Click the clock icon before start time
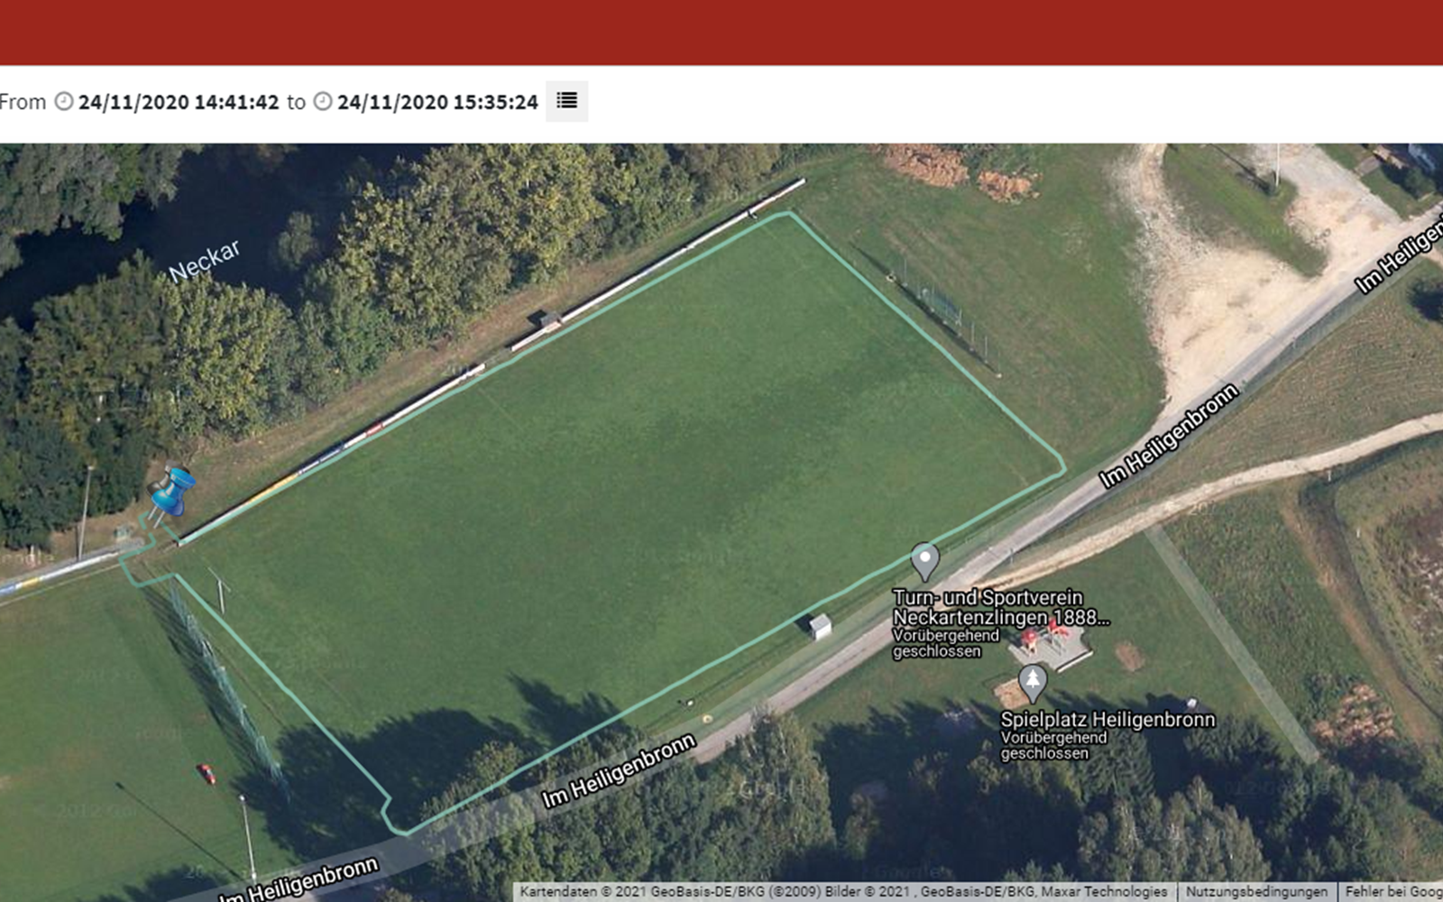The width and height of the screenshot is (1443, 902). [x=64, y=101]
